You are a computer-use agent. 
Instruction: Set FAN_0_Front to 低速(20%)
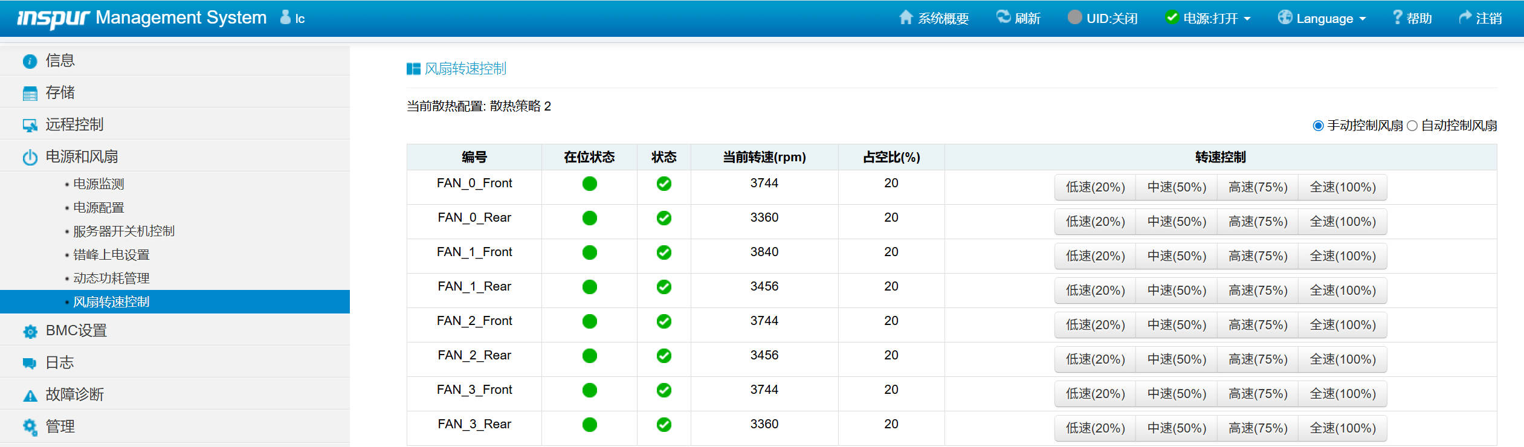tap(1095, 187)
